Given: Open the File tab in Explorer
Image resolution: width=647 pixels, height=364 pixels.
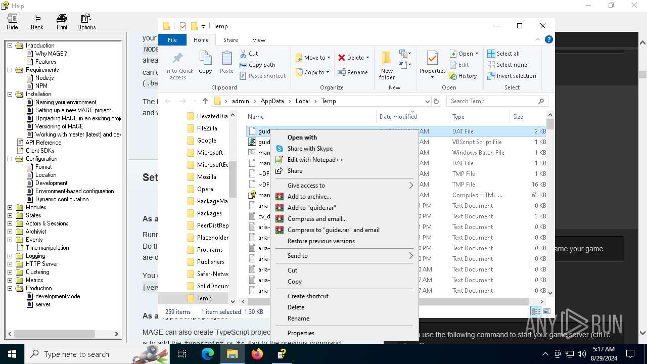Looking at the screenshot, I should 172,40.
